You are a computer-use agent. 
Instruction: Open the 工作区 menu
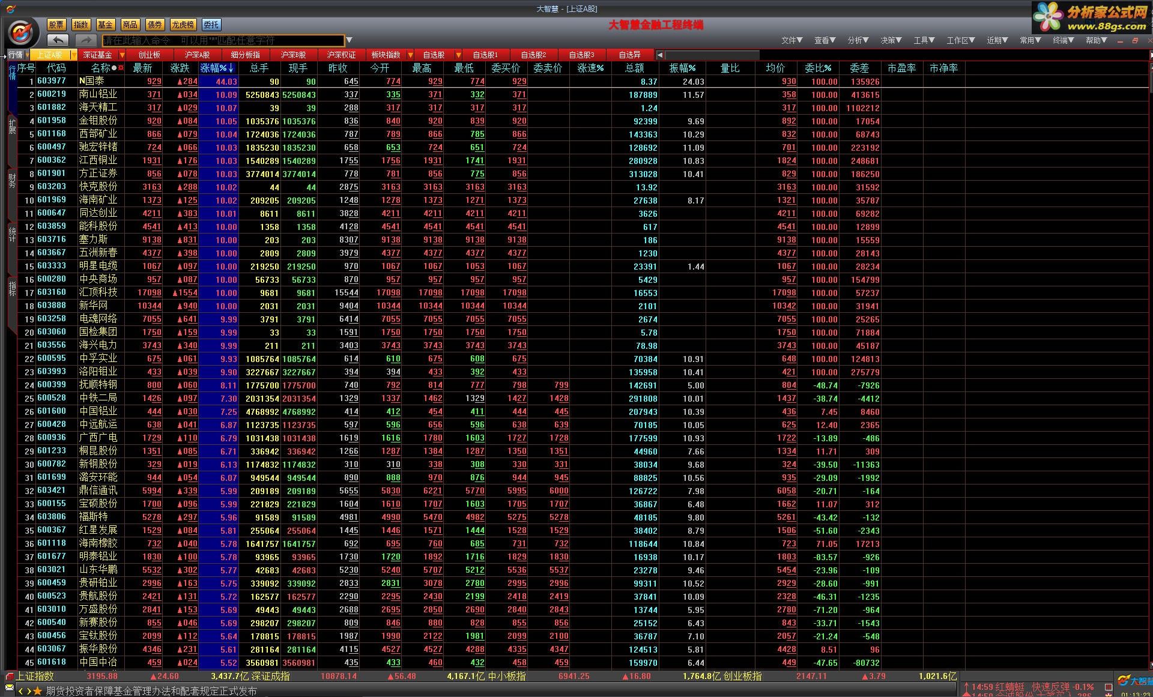(x=961, y=40)
